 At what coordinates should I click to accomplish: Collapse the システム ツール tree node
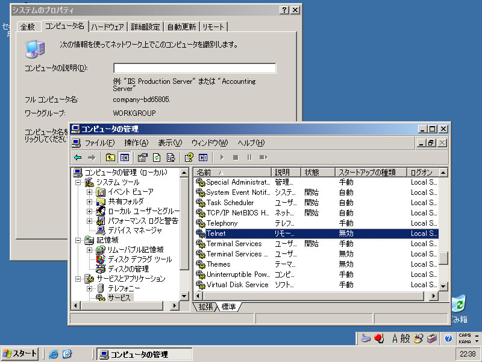tap(78, 182)
